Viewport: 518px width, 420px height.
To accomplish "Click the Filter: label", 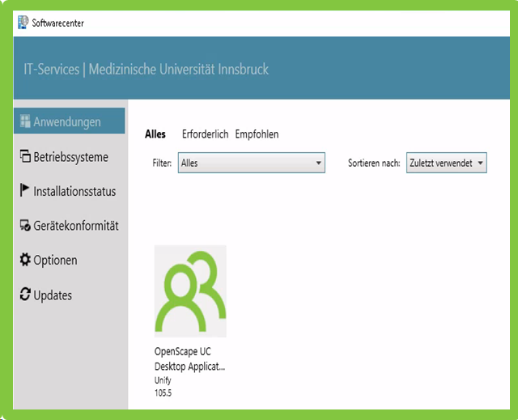I will 162,163.
